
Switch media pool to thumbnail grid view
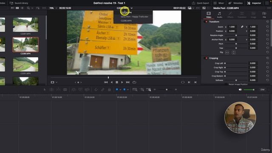[x=17, y=8]
